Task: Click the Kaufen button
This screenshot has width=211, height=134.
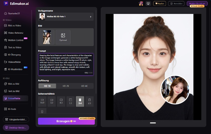Action: pyautogui.click(x=160, y=3)
